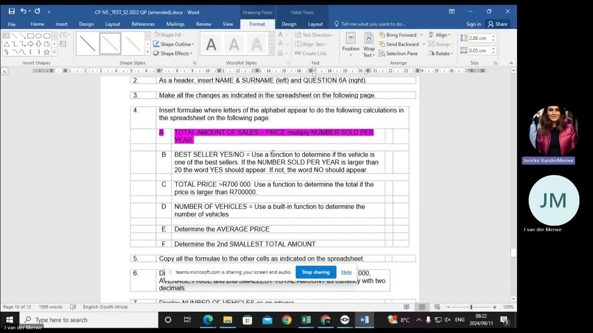Expand the Shape Styles gallery

pos(148,53)
